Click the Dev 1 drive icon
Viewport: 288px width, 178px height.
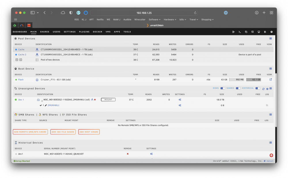[x=38, y=100]
